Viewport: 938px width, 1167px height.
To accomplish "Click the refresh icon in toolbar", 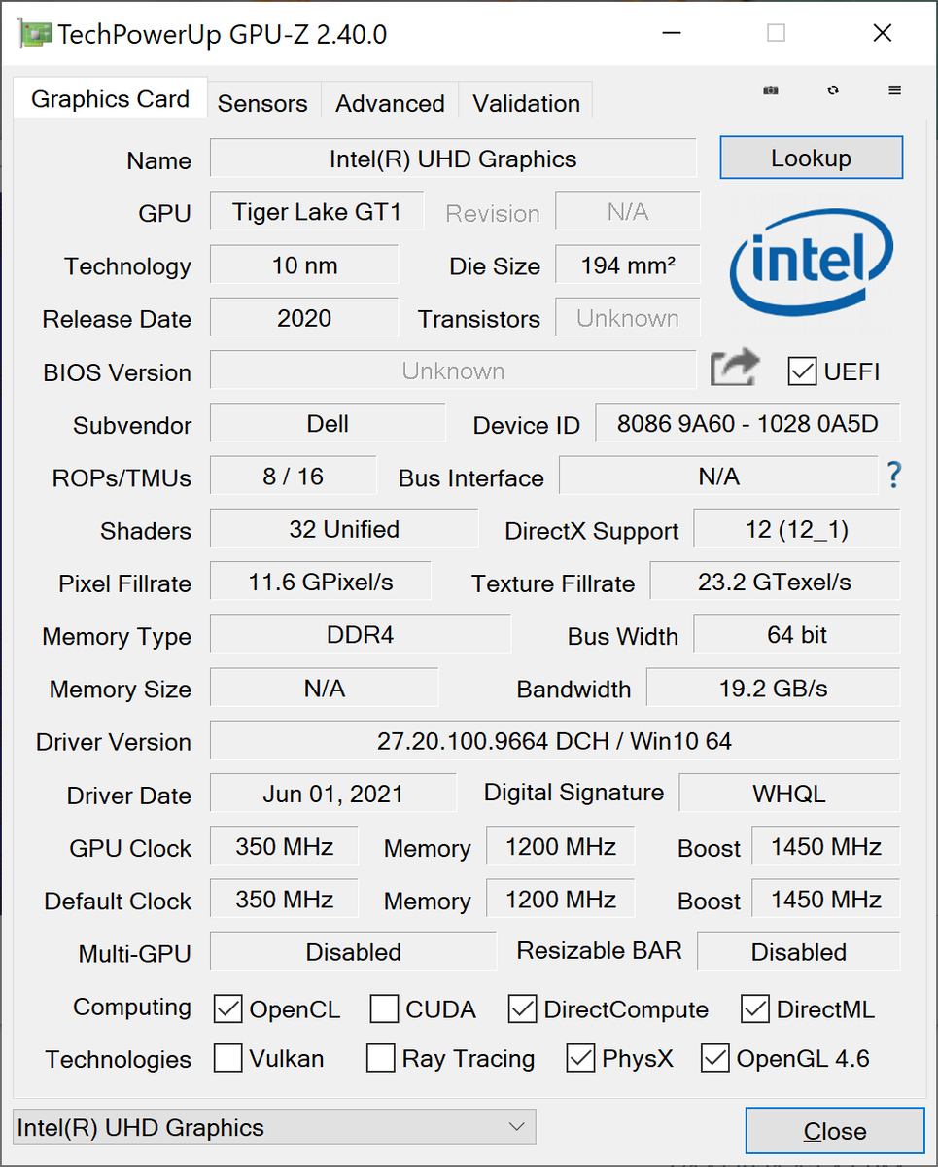I will 833,90.
